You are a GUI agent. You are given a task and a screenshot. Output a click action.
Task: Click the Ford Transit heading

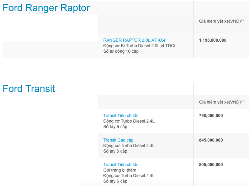pyautogui.click(x=29, y=89)
